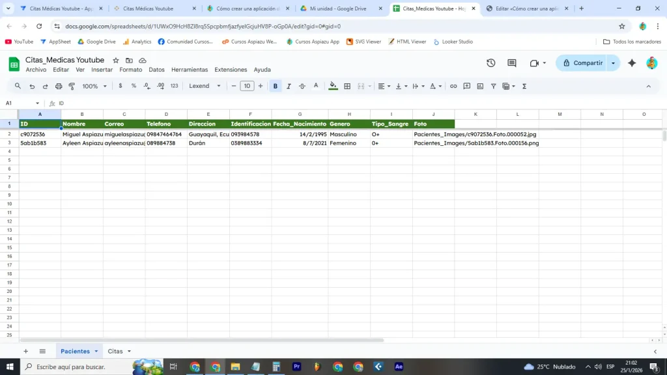This screenshot has width=667, height=375.
Task: Open the functions Σ menu
Action: coord(524,85)
